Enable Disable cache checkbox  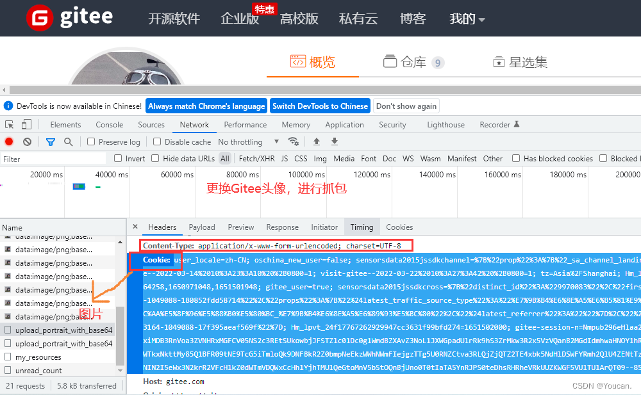point(156,141)
